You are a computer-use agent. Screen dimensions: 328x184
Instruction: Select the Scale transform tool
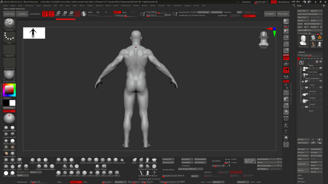point(64,14)
